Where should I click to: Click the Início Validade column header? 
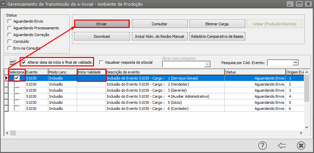click(x=91, y=72)
